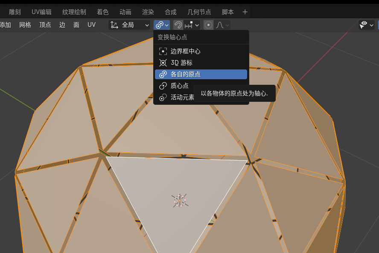Screen dimensions: 379x253
Task: Open the 脚本 workspace tab
Action: [x=227, y=12]
